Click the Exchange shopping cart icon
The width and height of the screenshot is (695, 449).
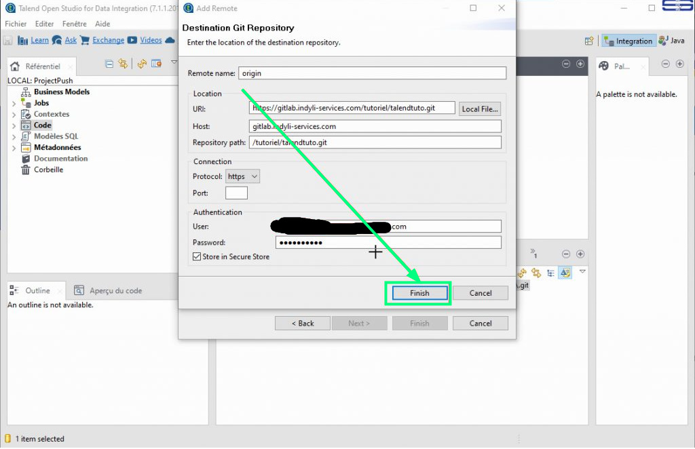(x=85, y=40)
